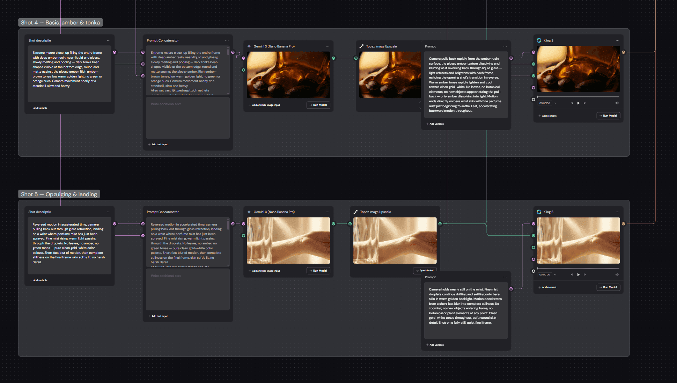This screenshot has width=677, height=383.
Task: Open the Shot 4 Prompt Concatenator options menu
Action: coord(227,40)
